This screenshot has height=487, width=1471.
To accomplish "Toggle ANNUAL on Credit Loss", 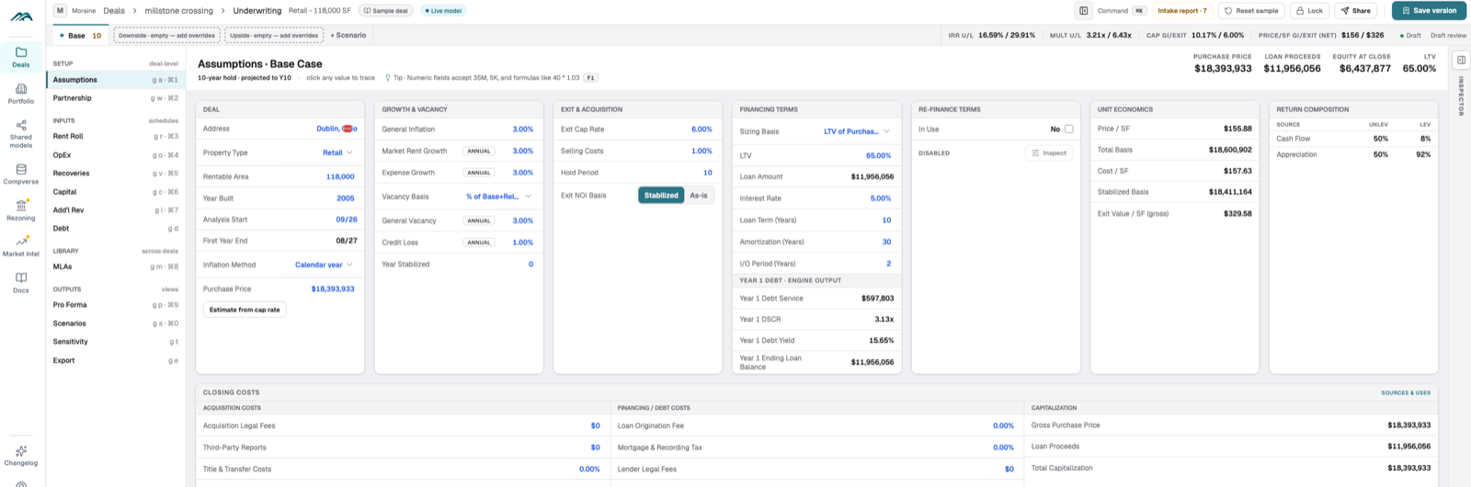I will coord(479,243).
